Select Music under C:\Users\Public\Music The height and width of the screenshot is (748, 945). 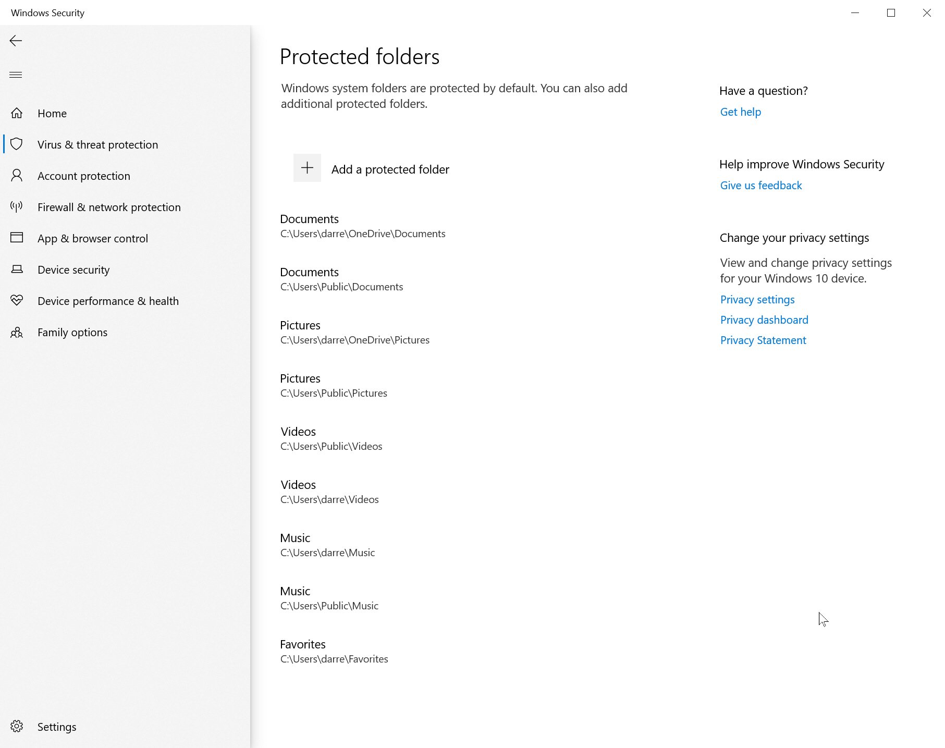pos(329,598)
